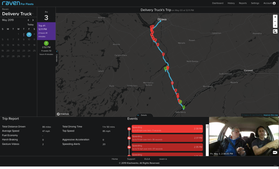Open the vehicle selector next to Delivery Truck
The width and height of the screenshot is (279, 169).
tap(33, 14)
